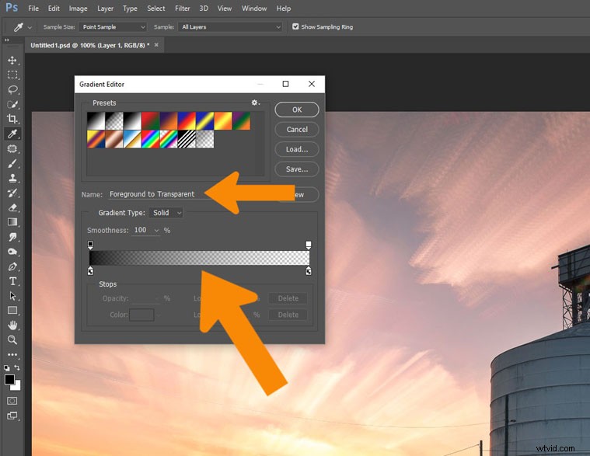590x456 pixels.
Task: Click the background color swatch
Action: (17, 386)
